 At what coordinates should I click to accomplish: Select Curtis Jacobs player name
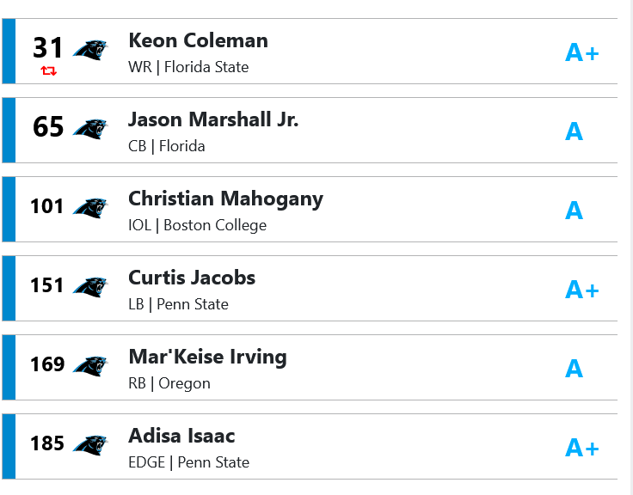tap(192, 278)
